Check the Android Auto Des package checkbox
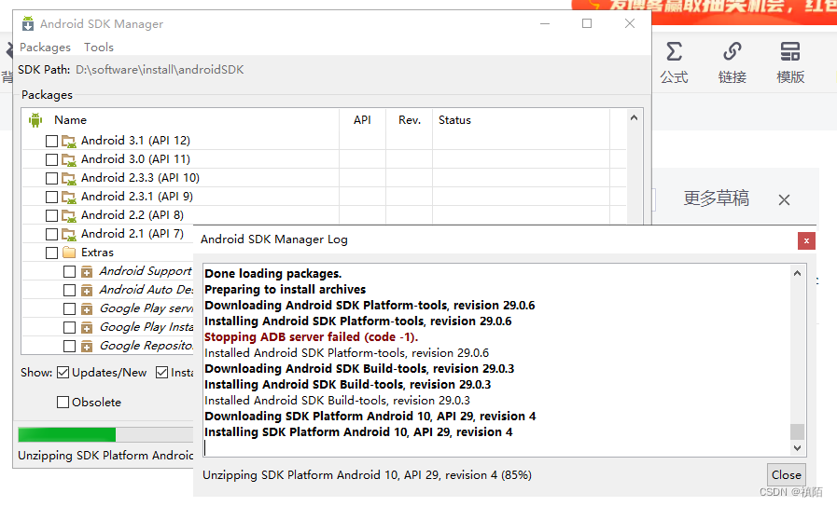Image resolution: width=837 pixels, height=506 pixels. click(69, 291)
